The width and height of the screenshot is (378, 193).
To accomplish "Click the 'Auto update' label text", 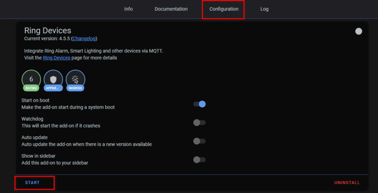I will pos(34,137).
